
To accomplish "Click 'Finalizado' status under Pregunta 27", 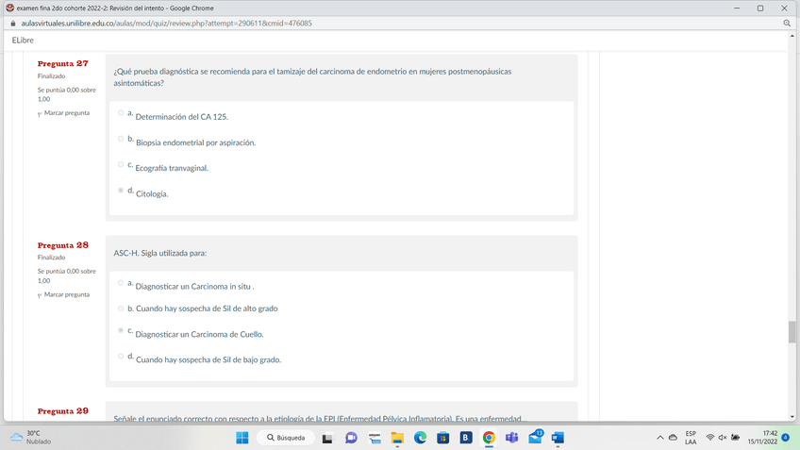I will point(51,76).
